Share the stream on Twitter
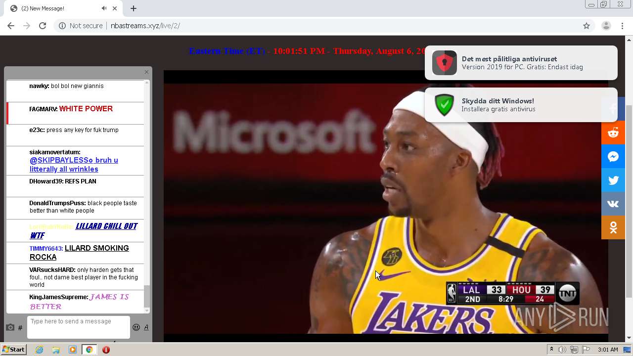Screen dimensions: 633x356 613,180
